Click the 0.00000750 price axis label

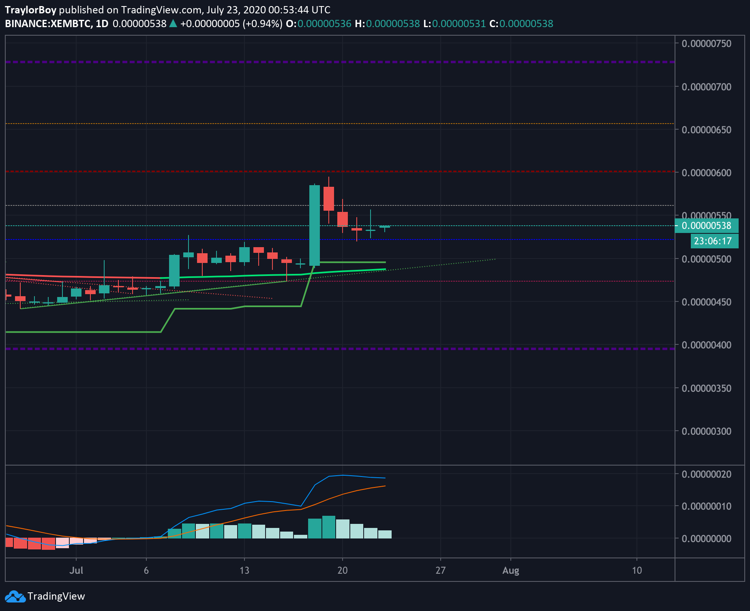(707, 43)
